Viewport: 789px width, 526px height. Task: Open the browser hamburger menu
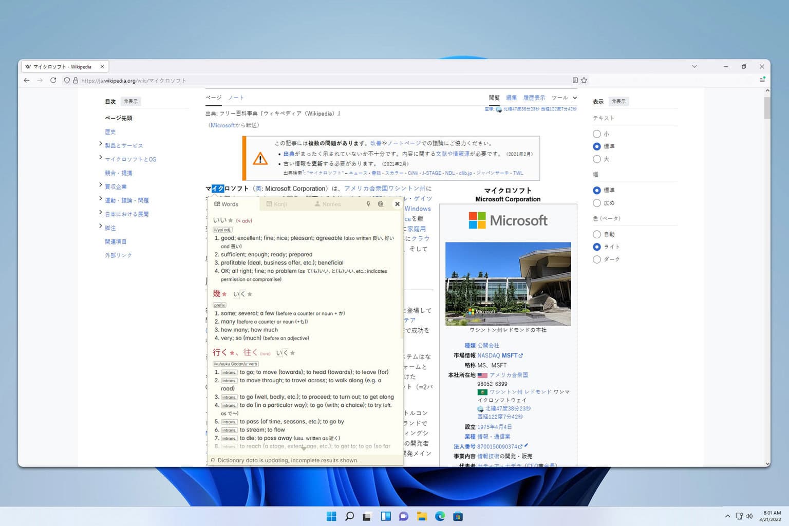(x=762, y=80)
